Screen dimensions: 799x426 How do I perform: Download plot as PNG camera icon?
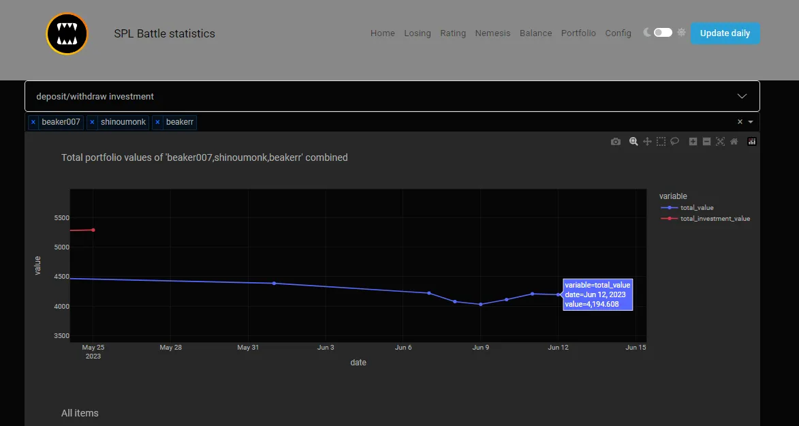tap(616, 142)
